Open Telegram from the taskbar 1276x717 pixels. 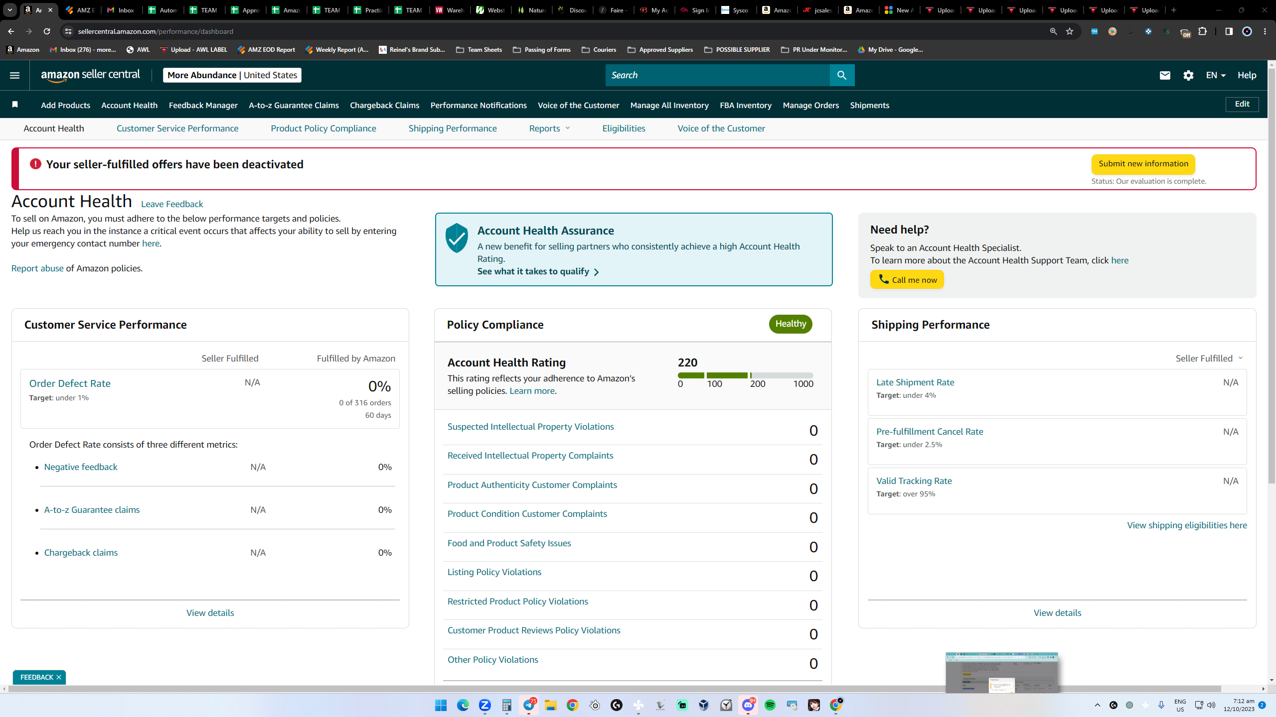tap(529, 705)
